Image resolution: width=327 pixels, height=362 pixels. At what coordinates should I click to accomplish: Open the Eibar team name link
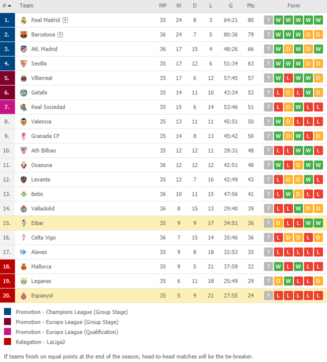click(x=37, y=223)
